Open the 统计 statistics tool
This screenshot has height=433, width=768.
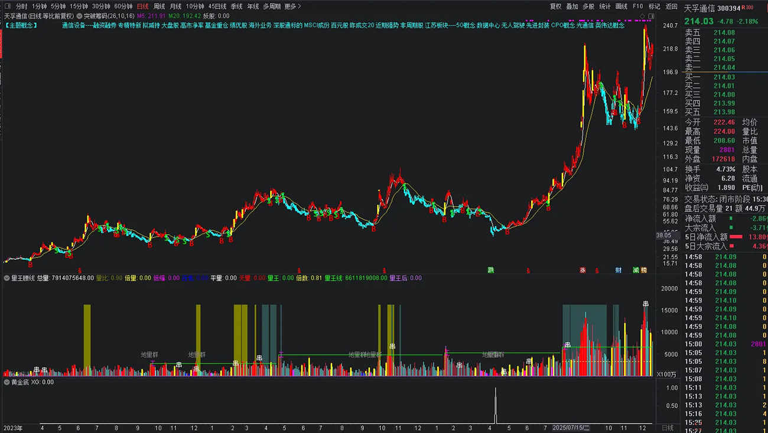point(605,6)
